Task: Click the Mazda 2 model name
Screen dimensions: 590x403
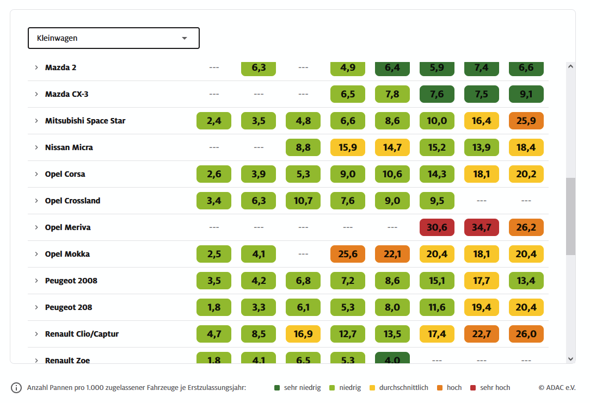Action: [60, 67]
